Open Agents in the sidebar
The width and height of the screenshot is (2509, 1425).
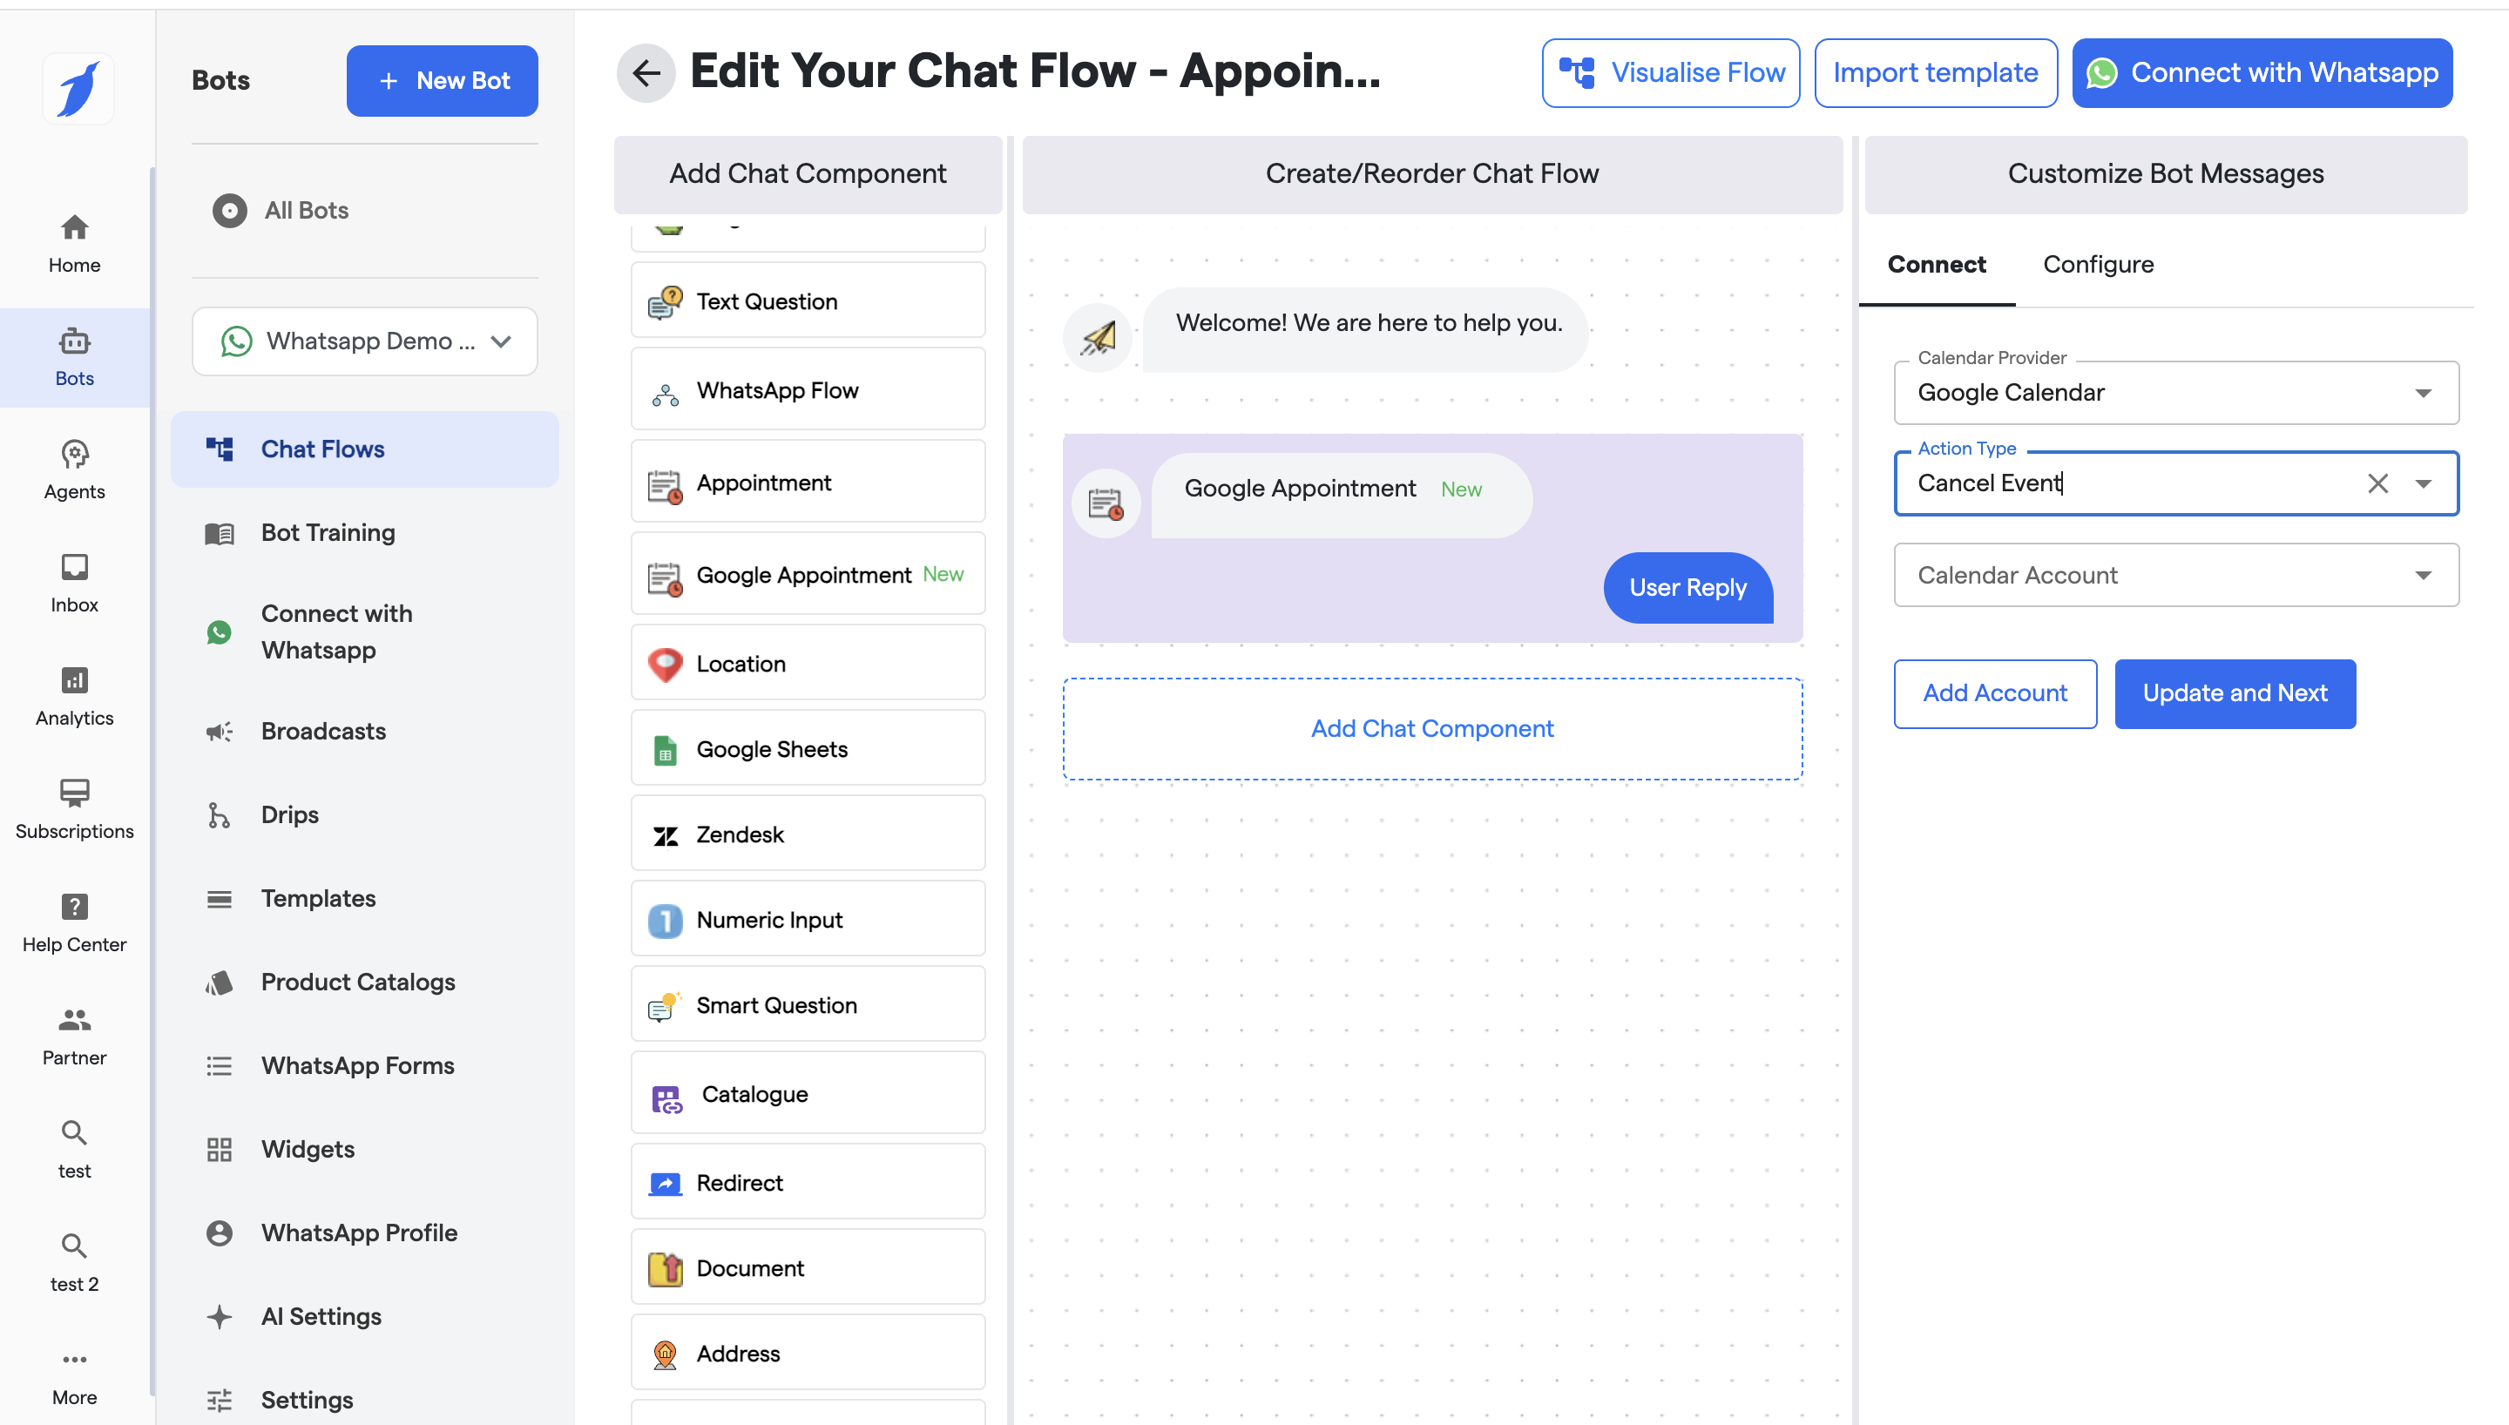pos(74,469)
